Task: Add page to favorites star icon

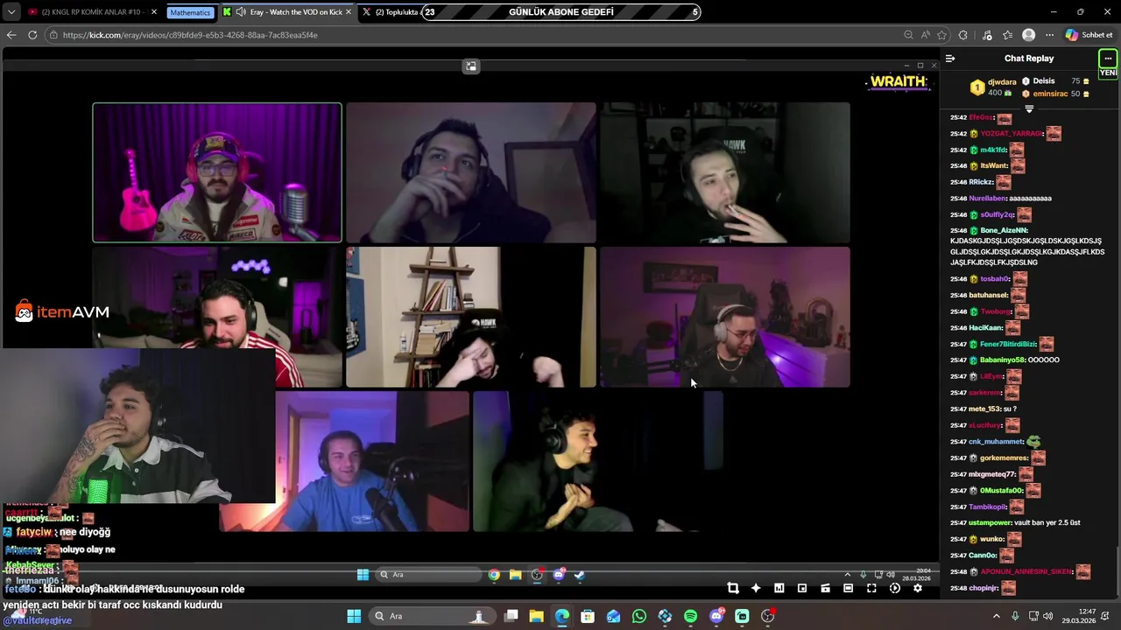Action: [x=942, y=35]
